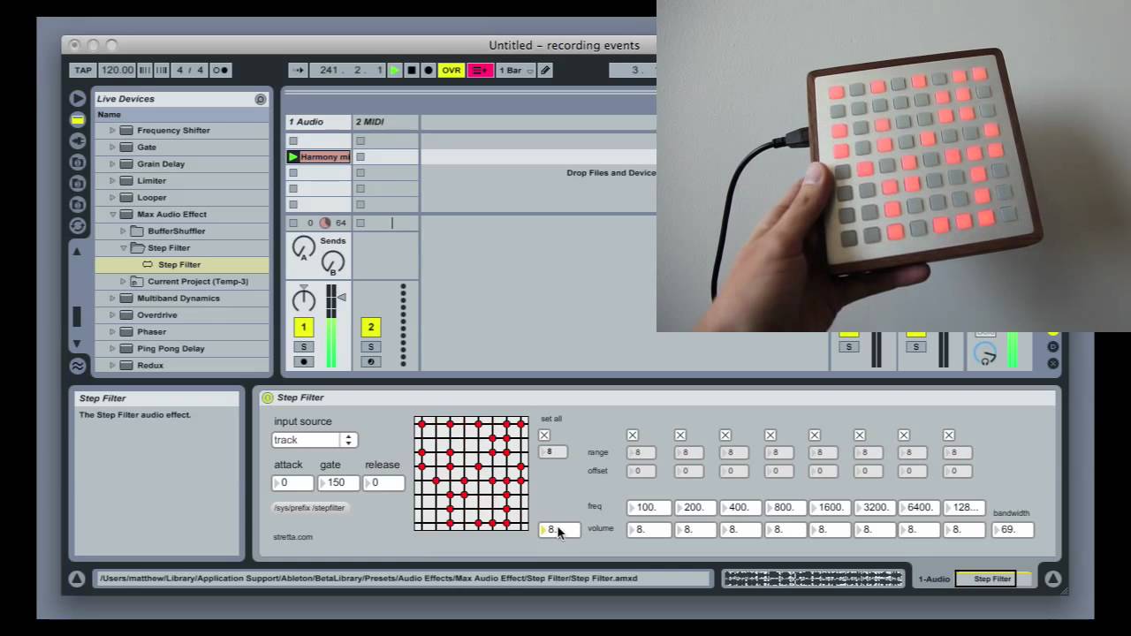Click the TAP tempo button
1131x636 pixels.
[x=82, y=70]
